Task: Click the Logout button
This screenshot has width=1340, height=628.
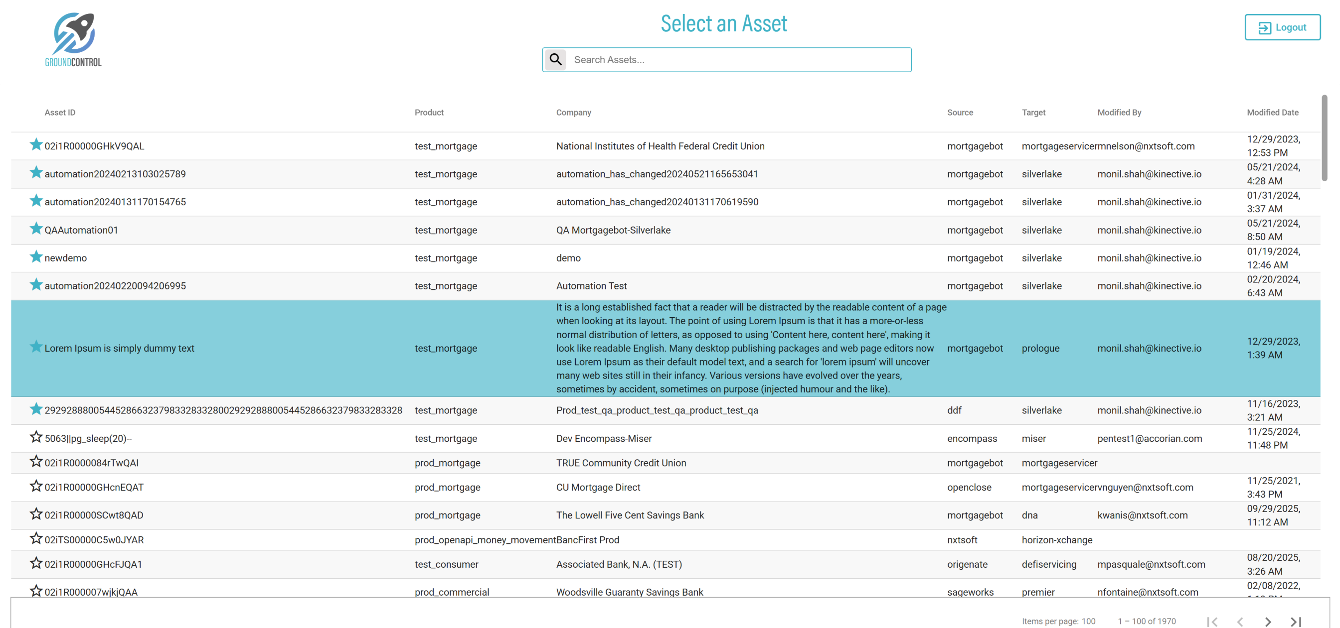Action: pyautogui.click(x=1282, y=27)
